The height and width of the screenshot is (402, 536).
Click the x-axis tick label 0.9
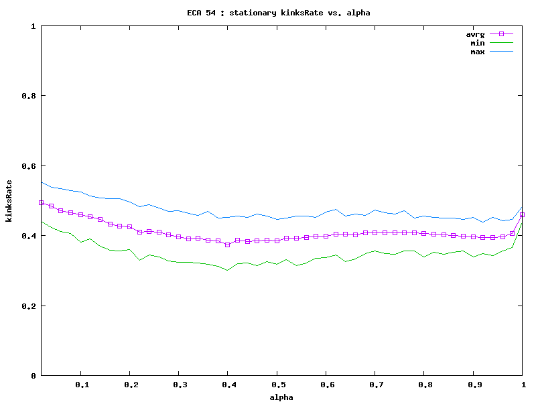474,385
